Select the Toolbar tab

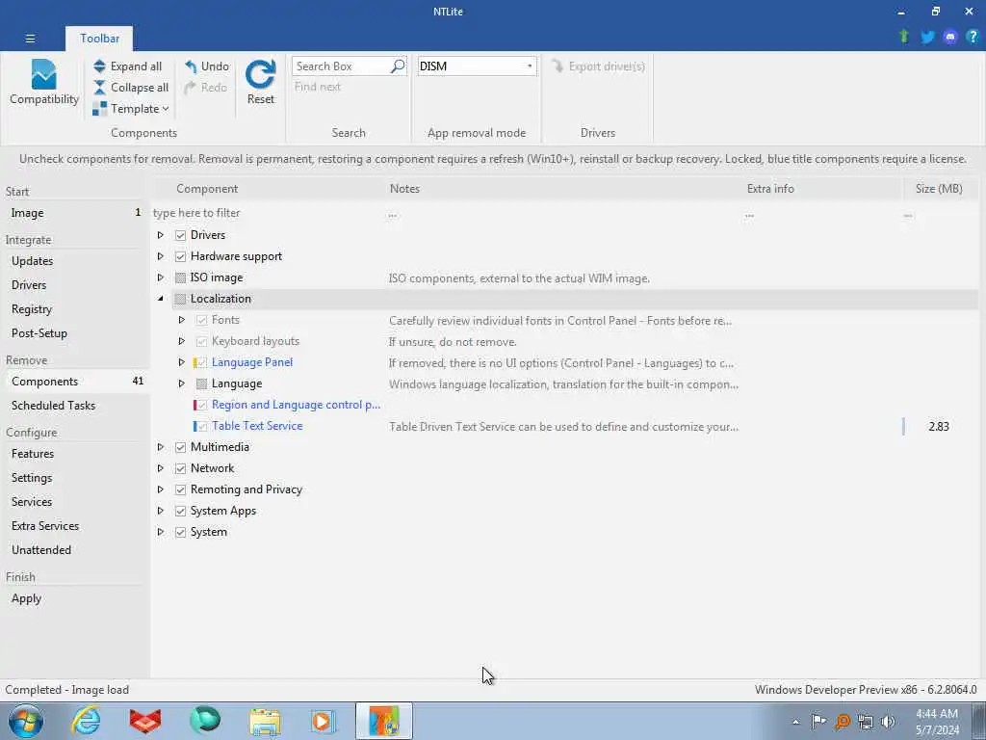(99, 39)
